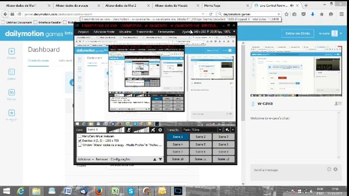
Task: Open the Transmissão menu
Action: pyautogui.click(x=145, y=32)
